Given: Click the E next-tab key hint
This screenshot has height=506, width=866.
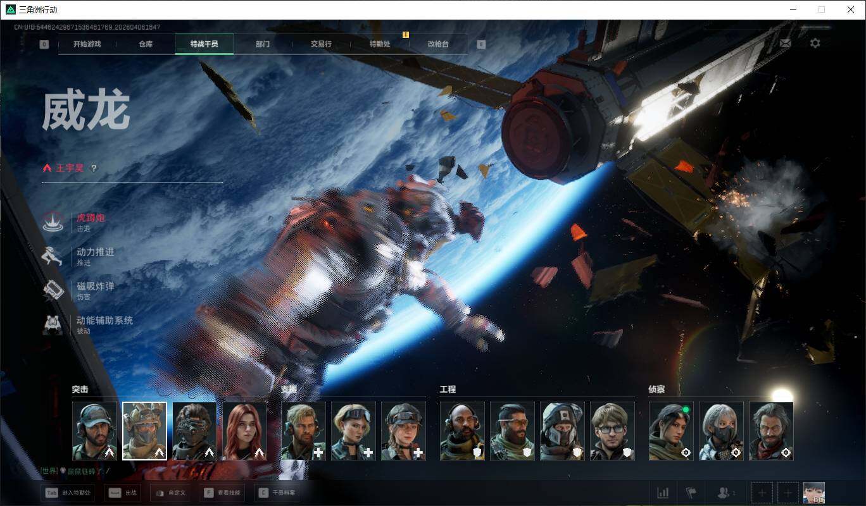Looking at the screenshot, I should pos(481,44).
